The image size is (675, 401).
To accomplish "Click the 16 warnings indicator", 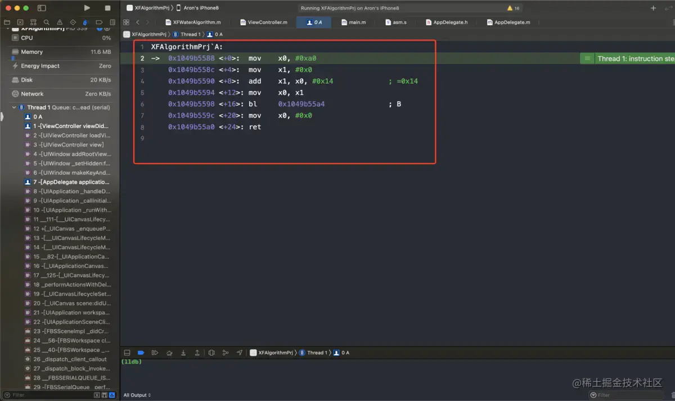I will click(x=513, y=8).
